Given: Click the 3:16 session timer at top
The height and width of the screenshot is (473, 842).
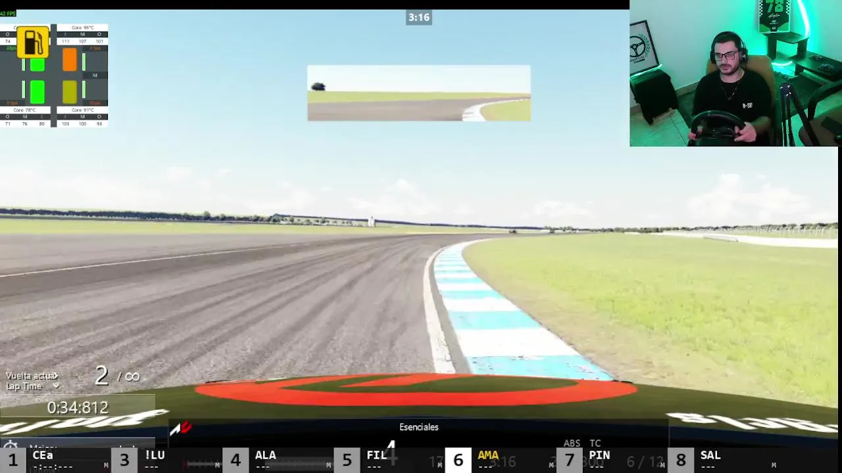Looking at the screenshot, I should [419, 18].
